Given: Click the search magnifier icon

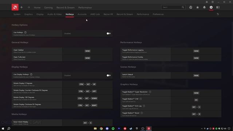Looking at the screenshot, I should coord(183,7).
